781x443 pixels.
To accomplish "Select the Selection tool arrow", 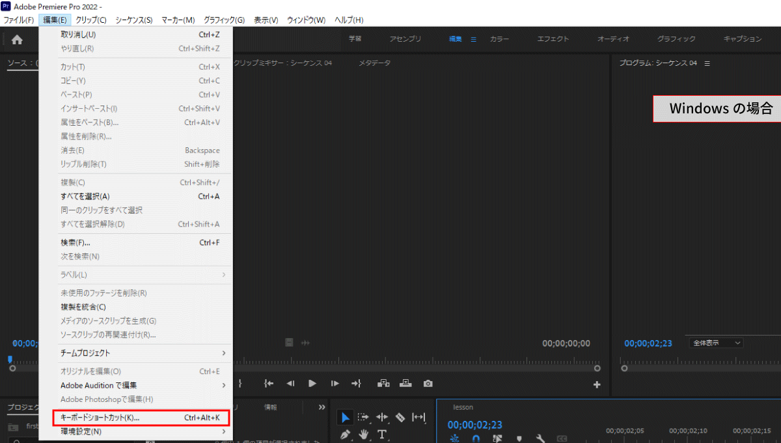I will tap(346, 417).
